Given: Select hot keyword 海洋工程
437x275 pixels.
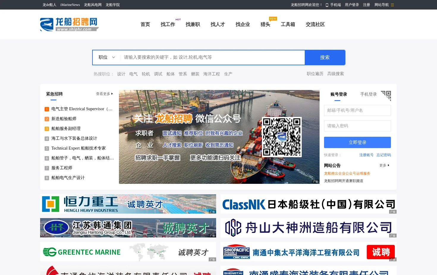Looking at the screenshot, I should coord(212,74).
